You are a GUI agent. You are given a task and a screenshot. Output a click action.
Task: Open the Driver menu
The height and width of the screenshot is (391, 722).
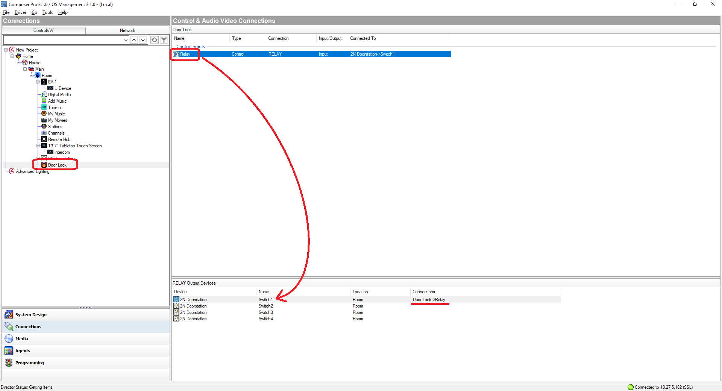coord(20,12)
